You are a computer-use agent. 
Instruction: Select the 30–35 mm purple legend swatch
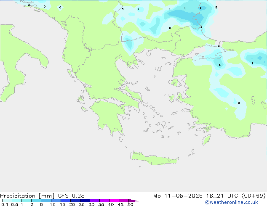[x=94, y=201]
